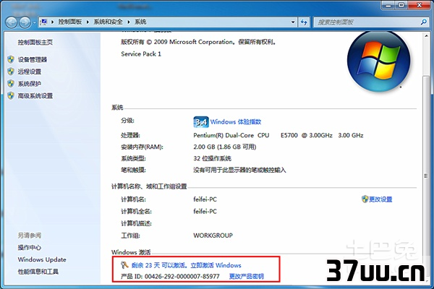Viewport: 434px width, 289px height.
Task: Open the recent pages dropdown arrow
Action: click(x=34, y=22)
